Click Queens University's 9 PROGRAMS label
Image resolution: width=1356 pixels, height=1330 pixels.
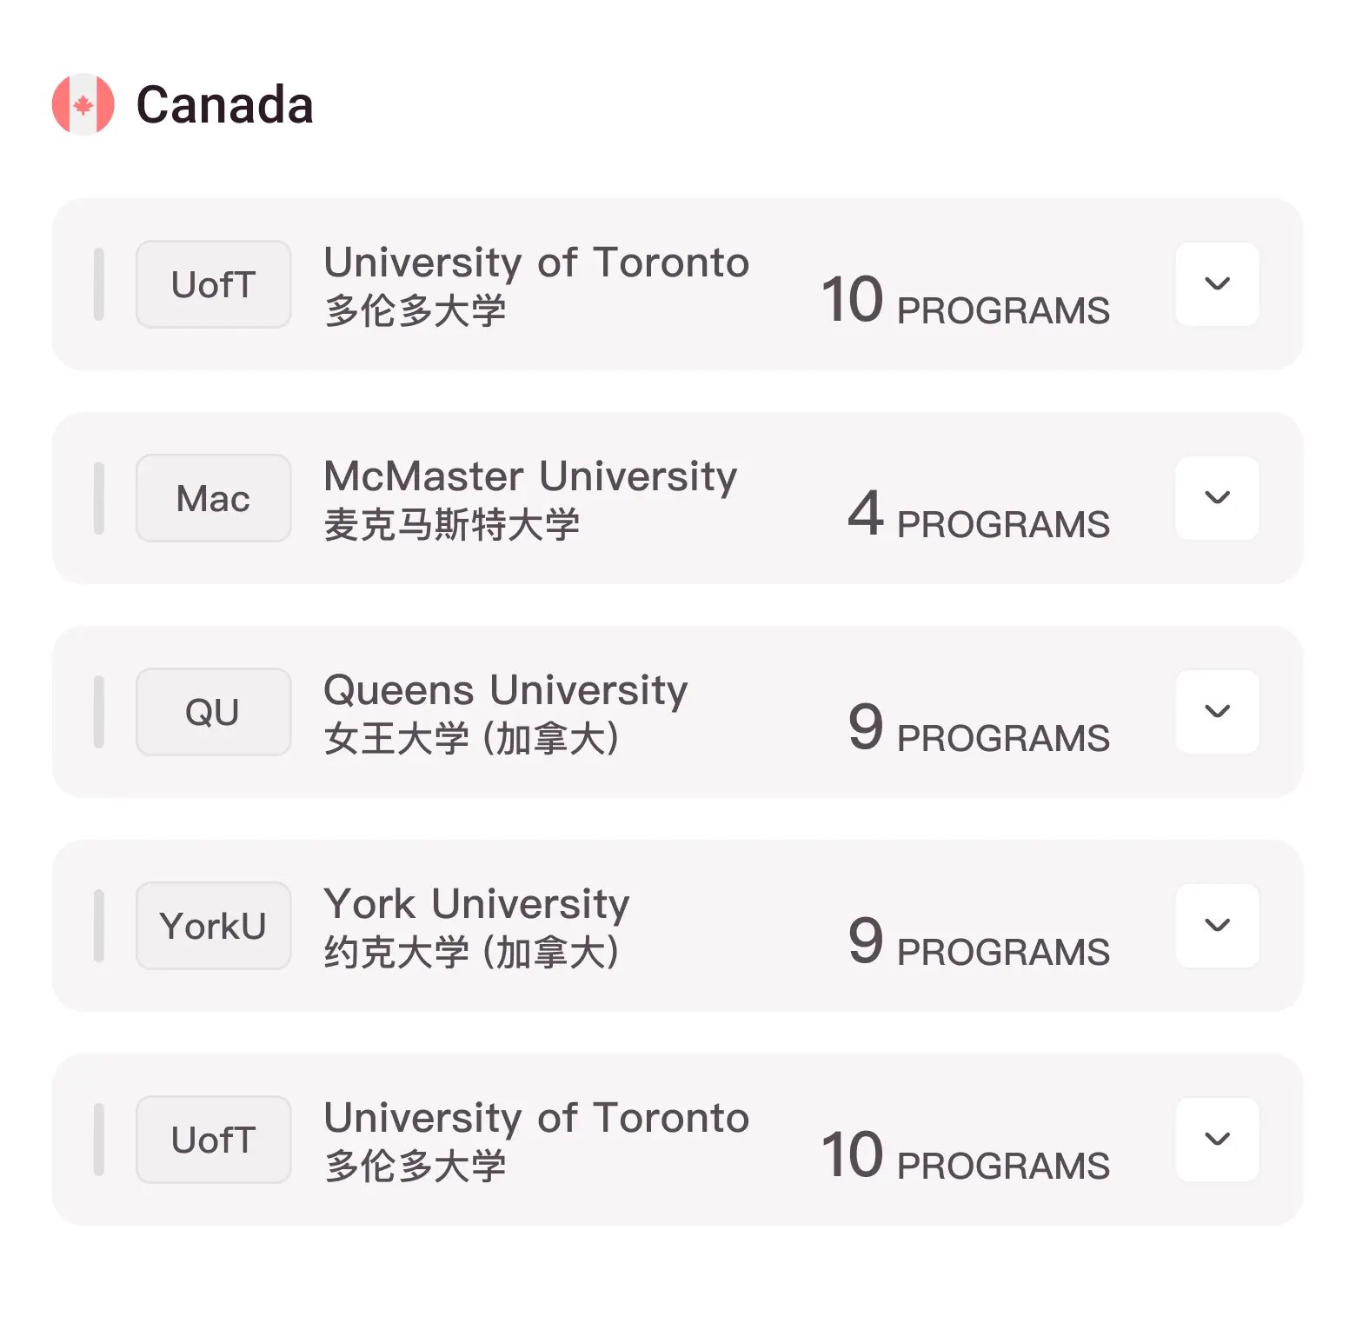tap(979, 728)
